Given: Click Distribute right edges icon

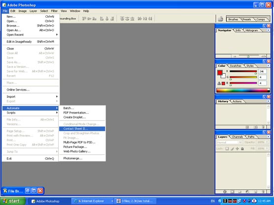Looking at the screenshot, I should 150,19.
